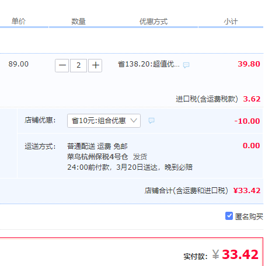Click the 3月20日送达 delivery promise text
The height and width of the screenshot is (266, 265).
click(x=137, y=167)
